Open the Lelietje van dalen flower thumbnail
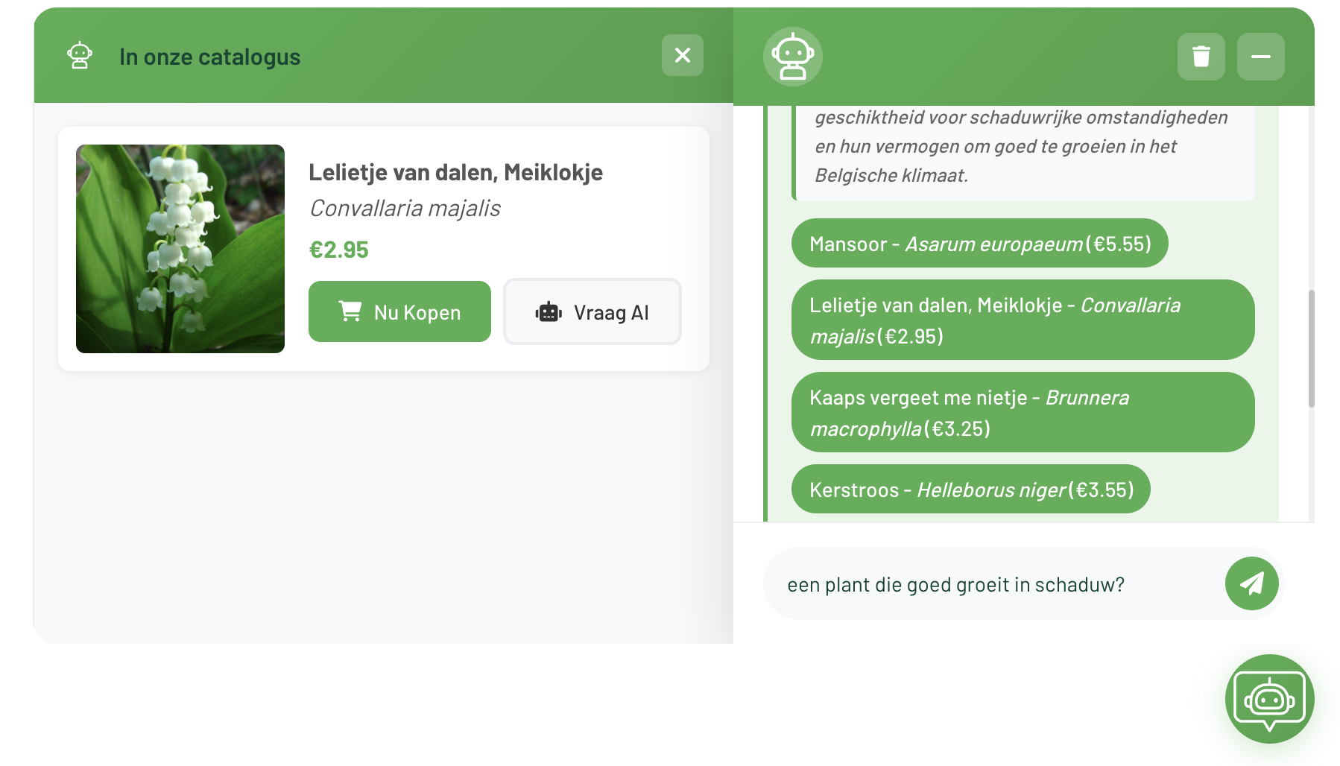 point(180,249)
